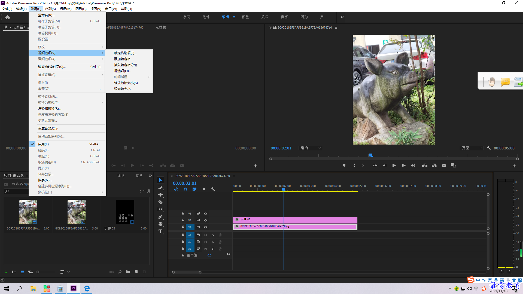Click Lift button in program monitor
Image resolution: width=523 pixels, height=294 pixels.
(425, 166)
